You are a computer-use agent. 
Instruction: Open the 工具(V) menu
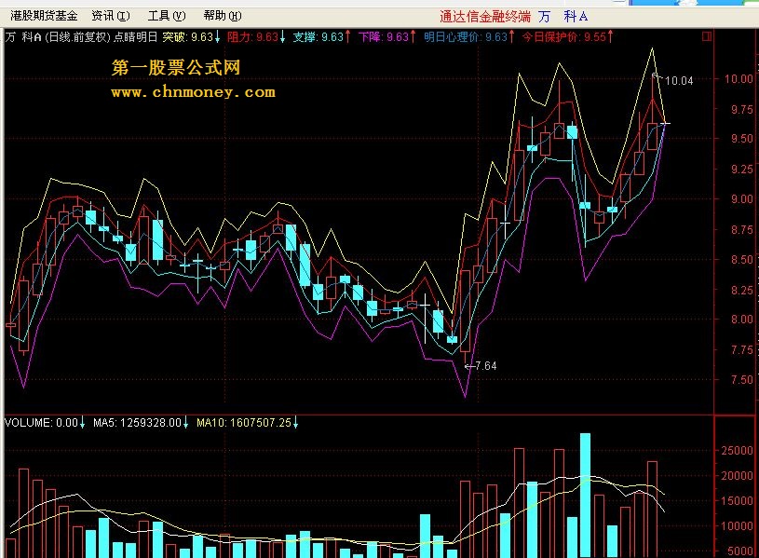click(167, 16)
